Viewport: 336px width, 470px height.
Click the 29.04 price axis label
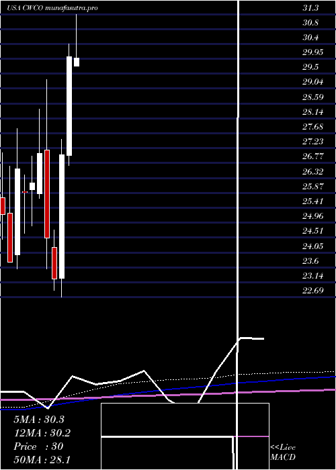312,82
